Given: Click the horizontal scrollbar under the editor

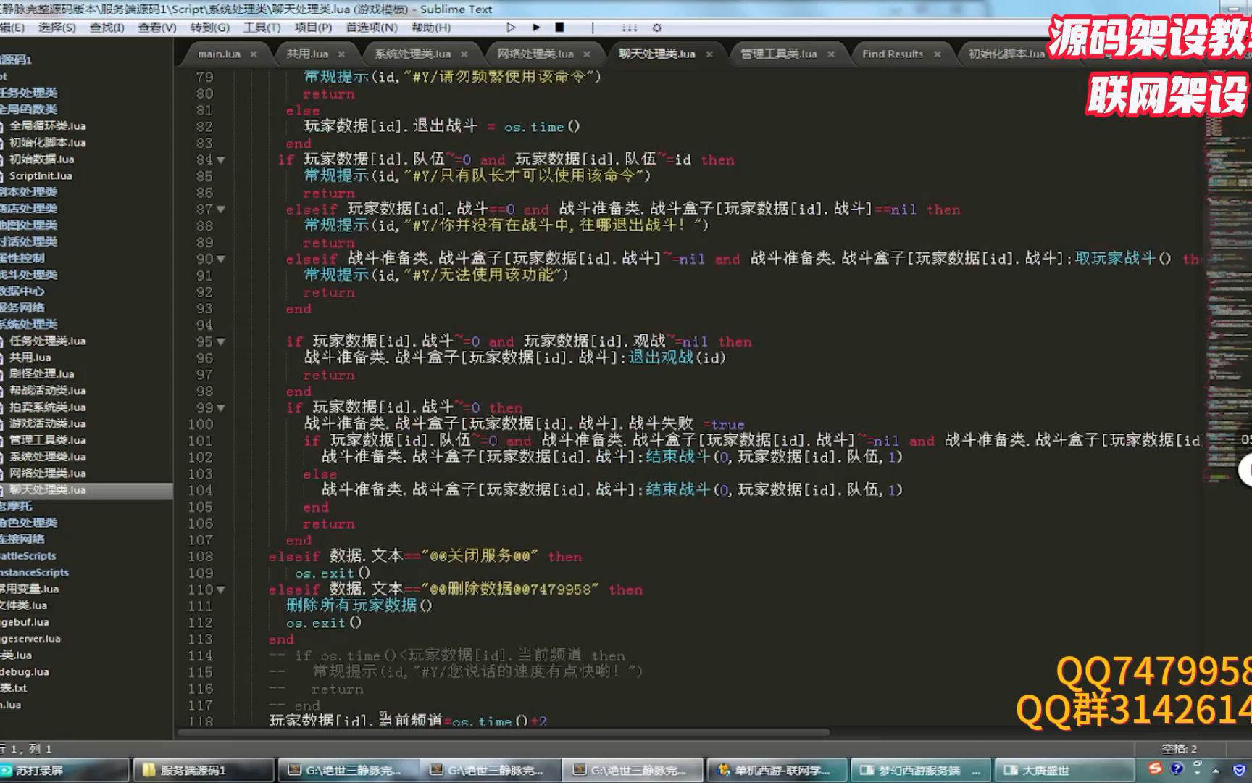Looking at the screenshot, I should tap(504, 732).
